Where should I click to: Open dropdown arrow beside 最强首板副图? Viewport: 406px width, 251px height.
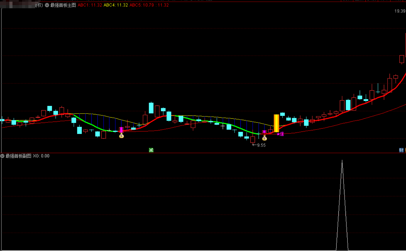click(2, 156)
